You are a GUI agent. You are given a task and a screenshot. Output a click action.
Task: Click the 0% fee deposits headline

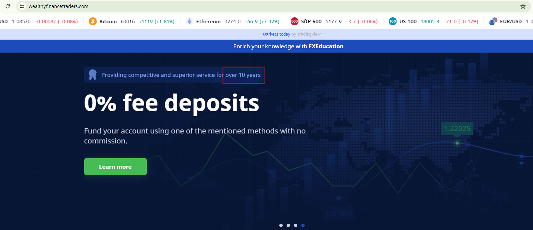tap(171, 103)
